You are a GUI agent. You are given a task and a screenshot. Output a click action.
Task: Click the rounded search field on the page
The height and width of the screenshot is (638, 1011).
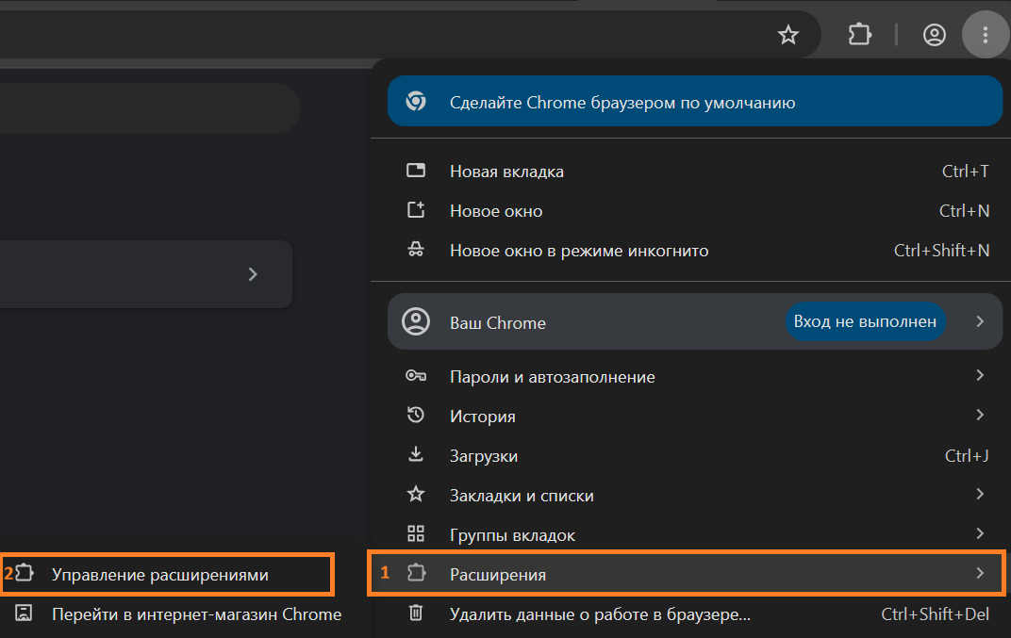pos(150,108)
